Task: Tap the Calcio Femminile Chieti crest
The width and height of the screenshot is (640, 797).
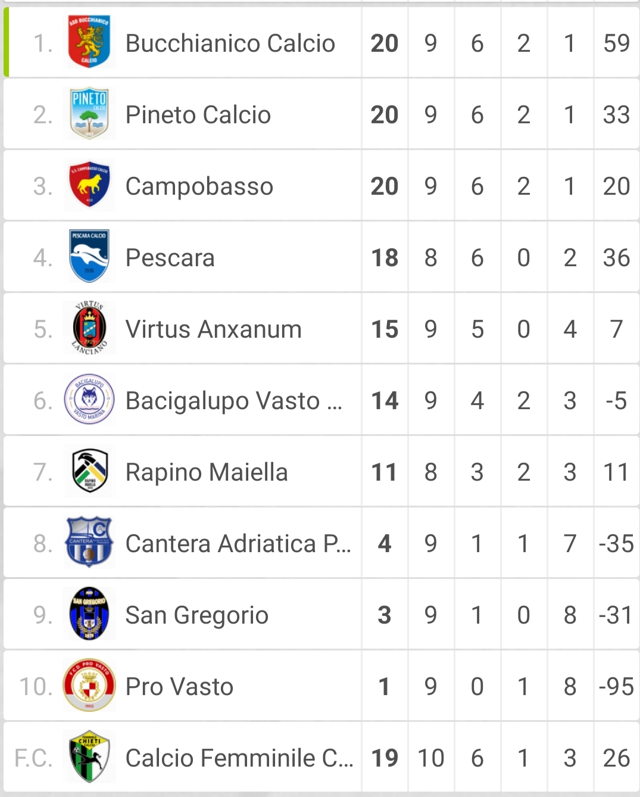Action: (89, 757)
